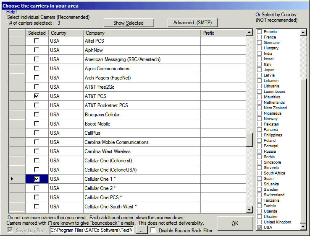This screenshot has height=236, width=310.
Task: Check the Estonia country checkbox
Action: click(x=260, y=32)
